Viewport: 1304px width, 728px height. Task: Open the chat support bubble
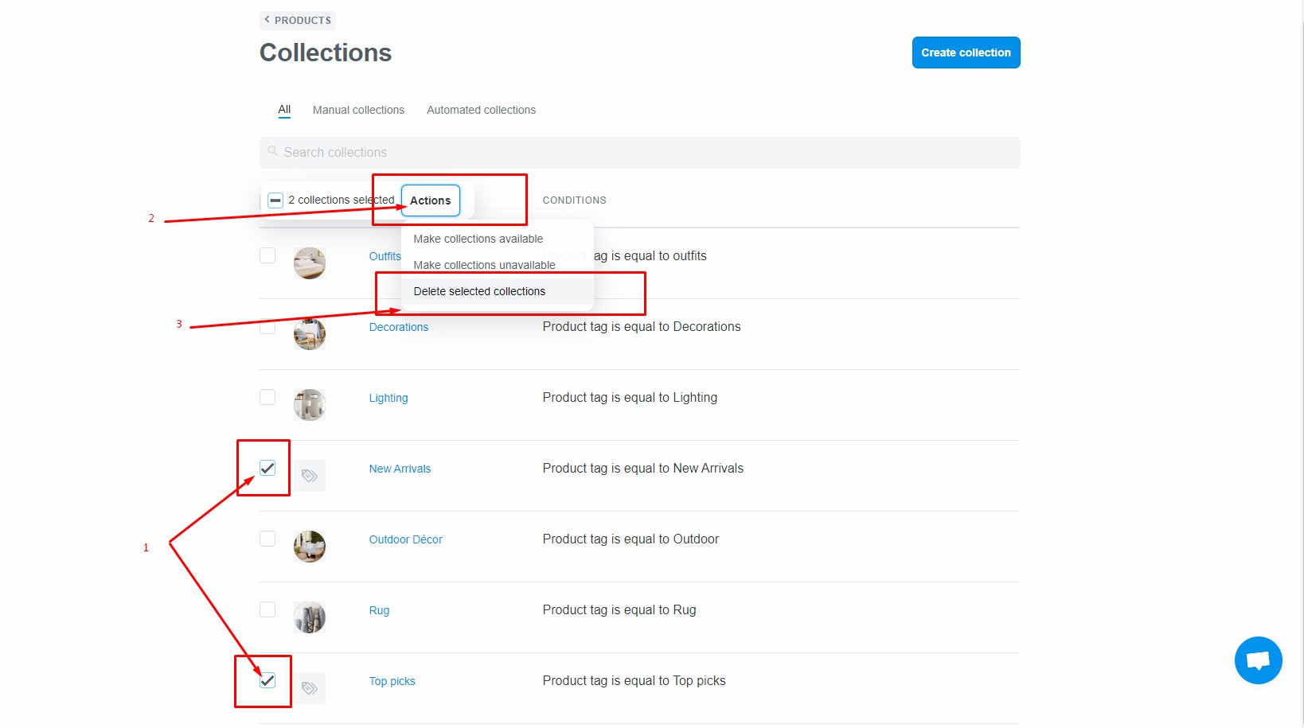tap(1258, 660)
